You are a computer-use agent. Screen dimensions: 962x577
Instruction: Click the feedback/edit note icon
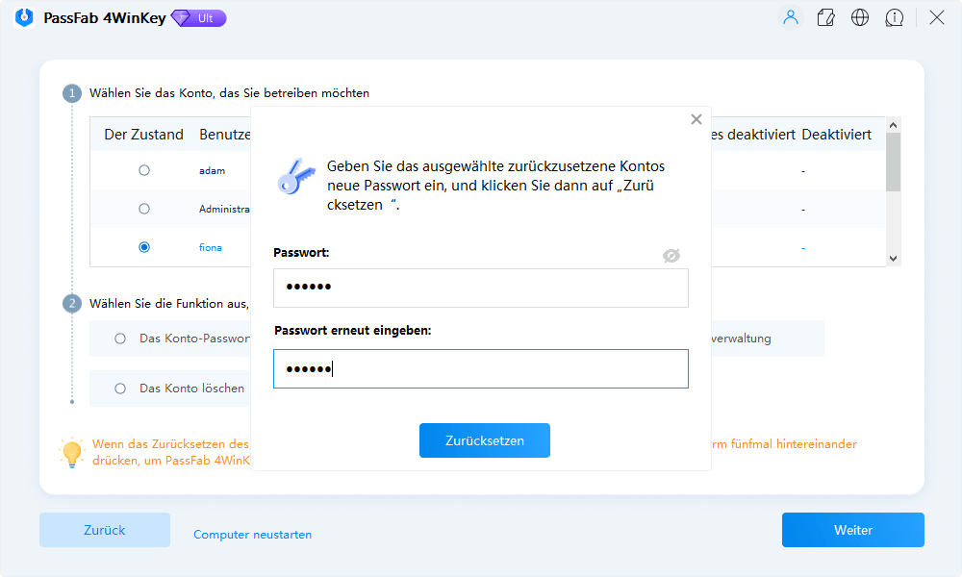click(x=825, y=17)
